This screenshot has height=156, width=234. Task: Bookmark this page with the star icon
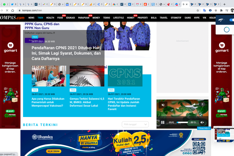(x=198, y=10)
